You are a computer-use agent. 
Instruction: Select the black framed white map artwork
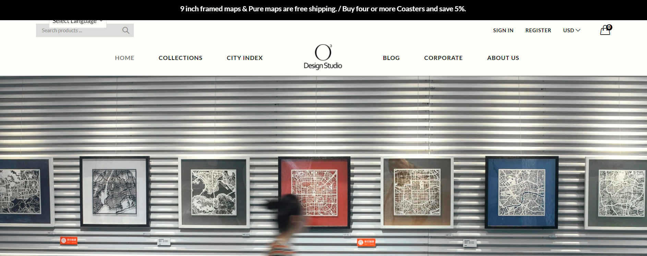point(115,192)
